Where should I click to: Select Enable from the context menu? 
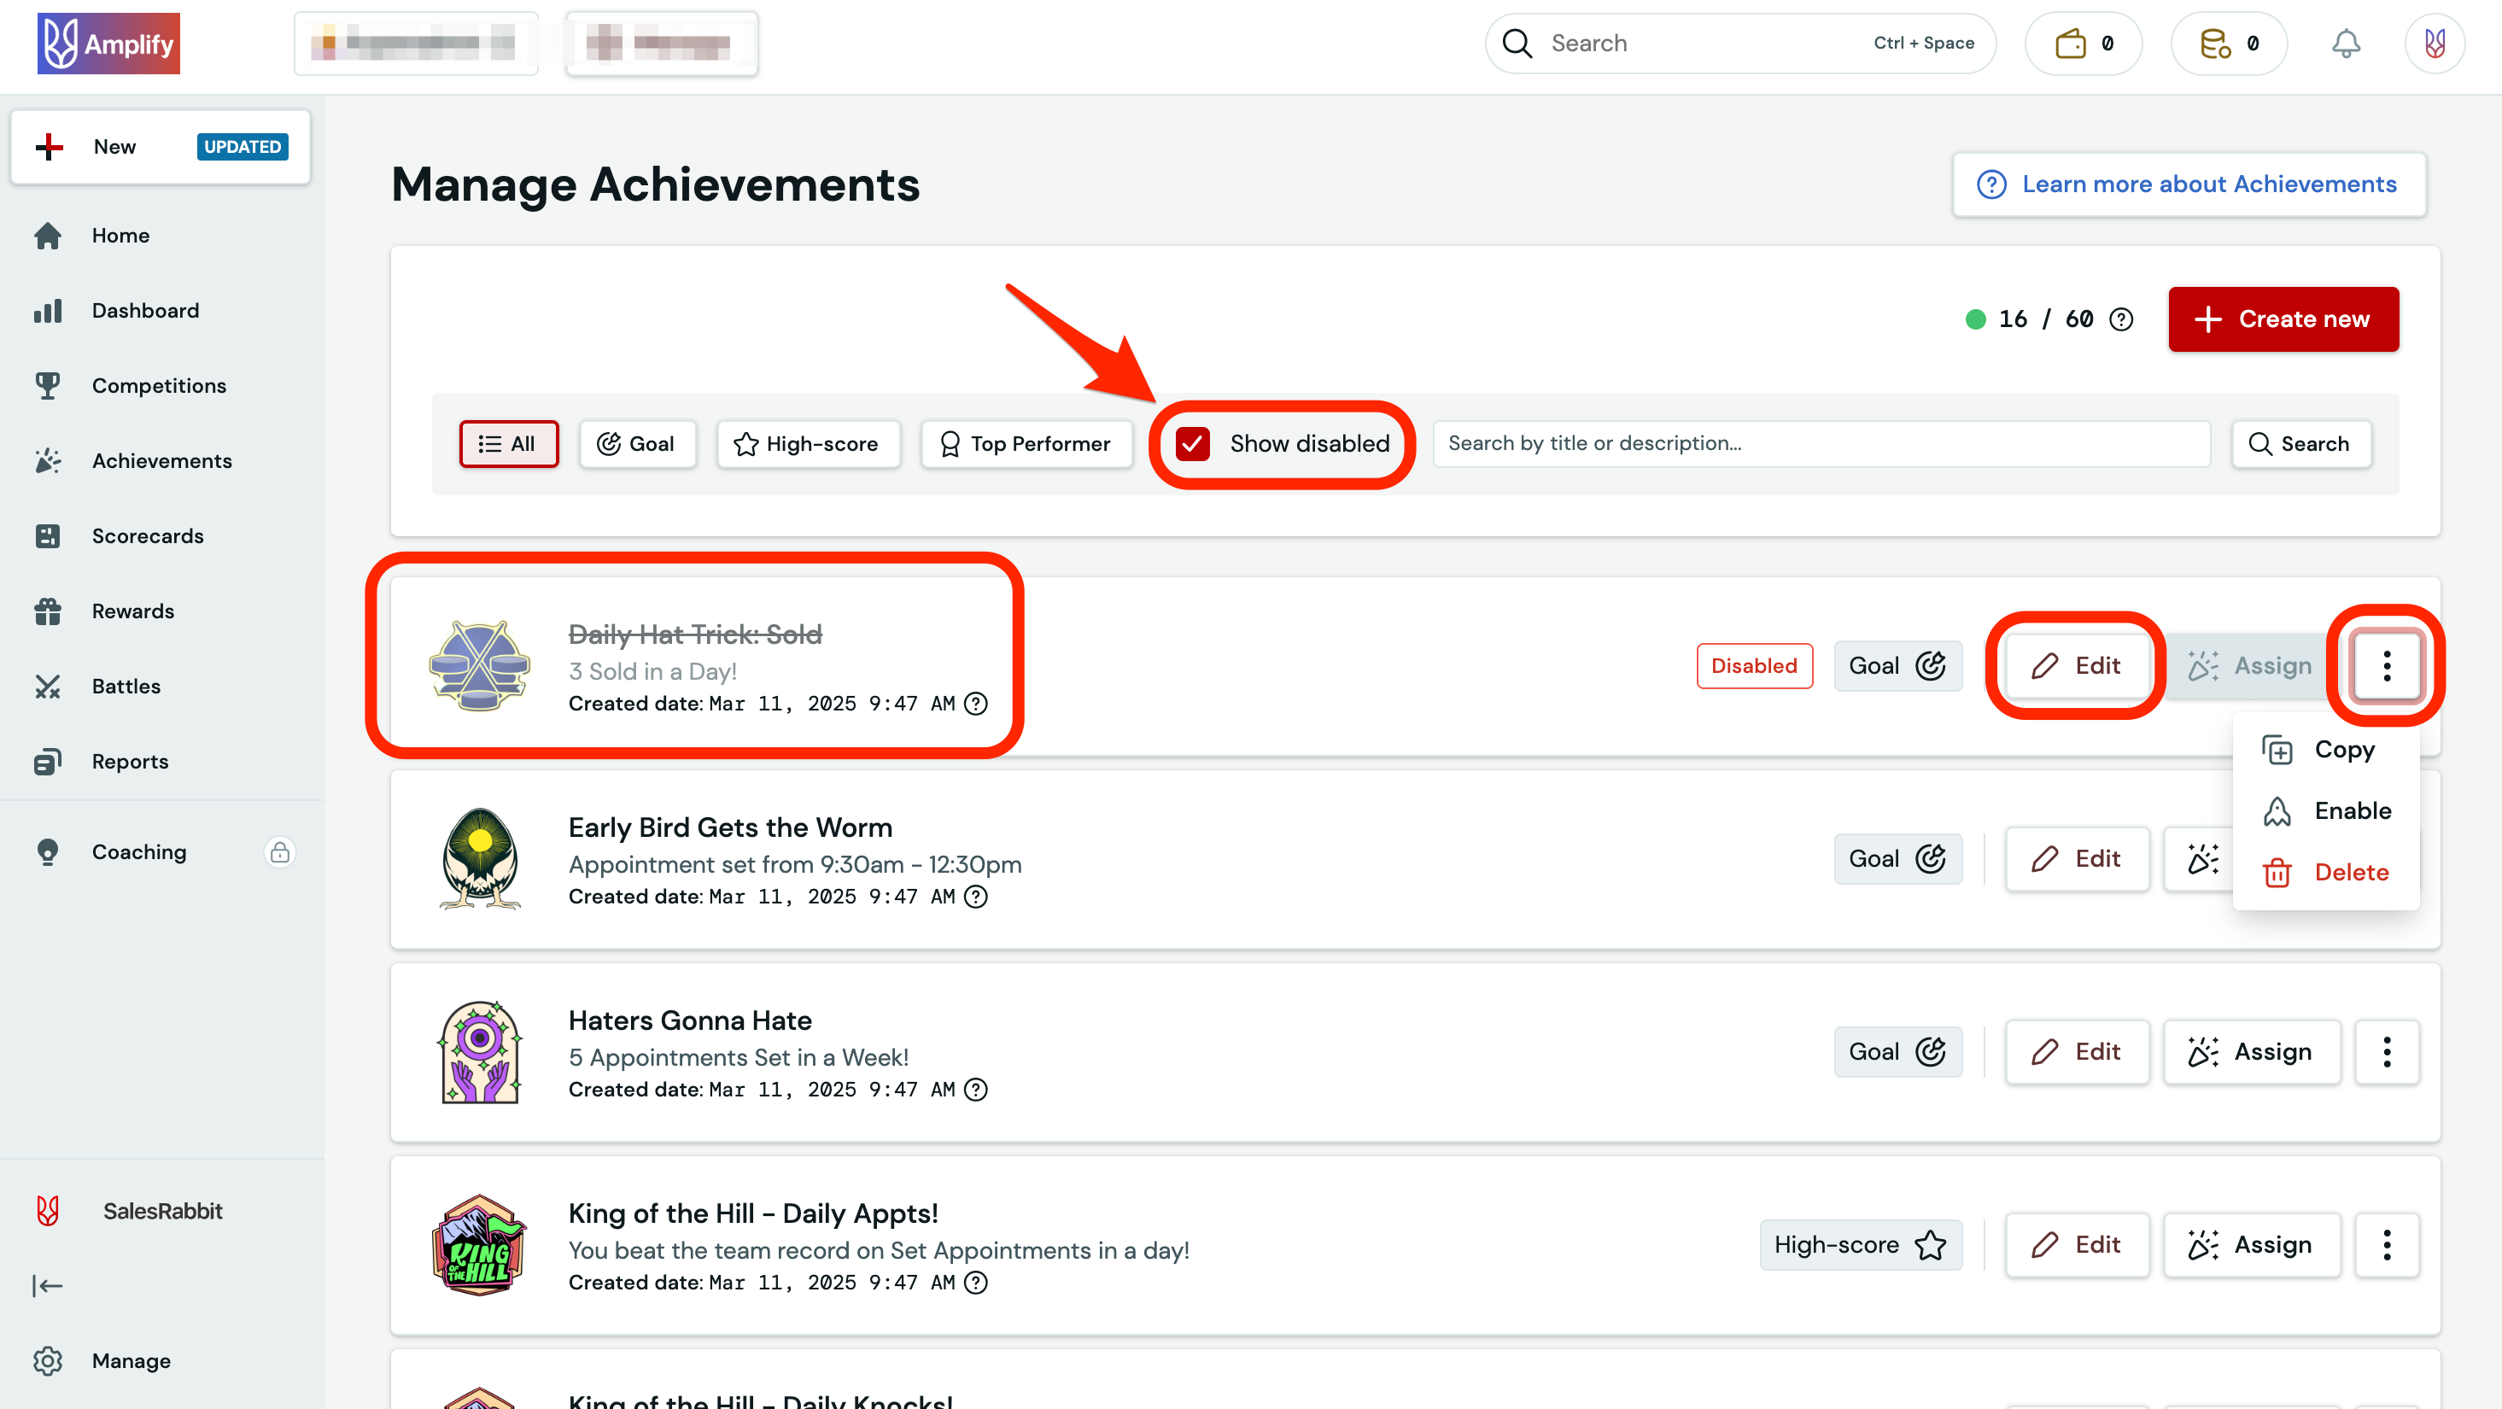(2352, 811)
